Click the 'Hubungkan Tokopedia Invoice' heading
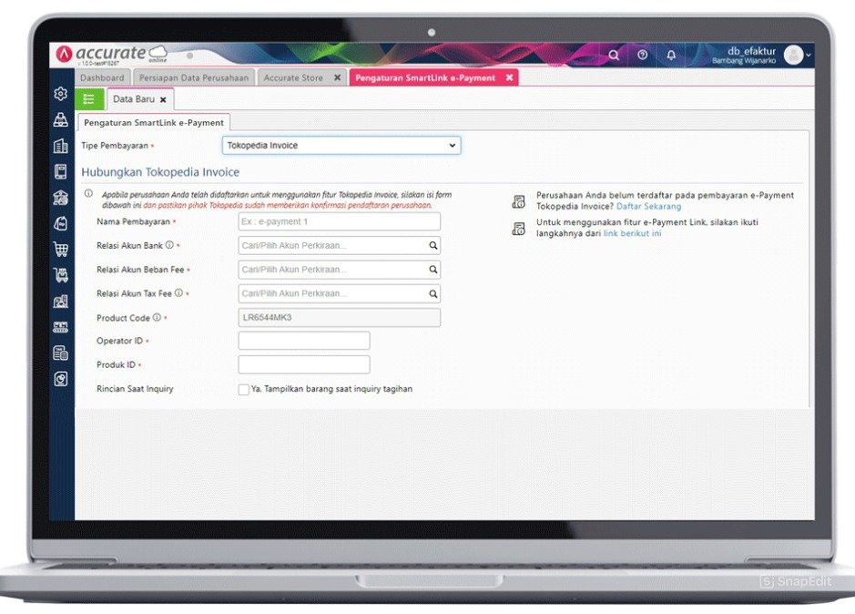This screenshot has height=614, width=855. (160, 172)
